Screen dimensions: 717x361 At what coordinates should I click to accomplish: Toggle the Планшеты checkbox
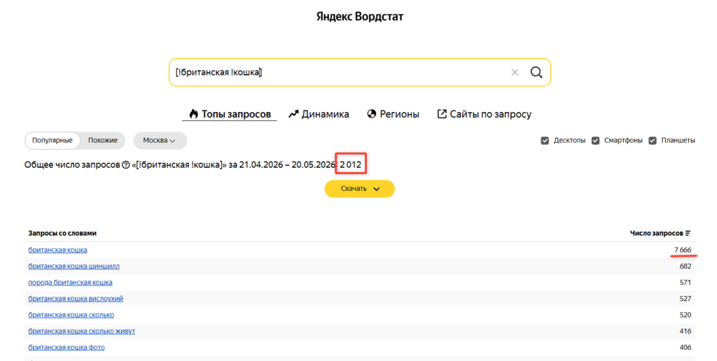click(653, 141)
